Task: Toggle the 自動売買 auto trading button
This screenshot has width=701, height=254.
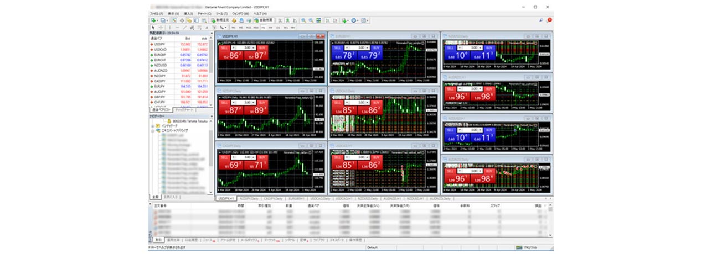Action: [264, 20]
